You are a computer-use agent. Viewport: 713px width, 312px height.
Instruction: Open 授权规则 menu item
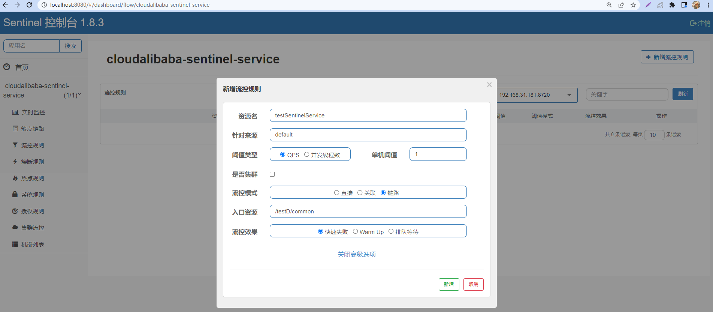(x=33, y=211)
